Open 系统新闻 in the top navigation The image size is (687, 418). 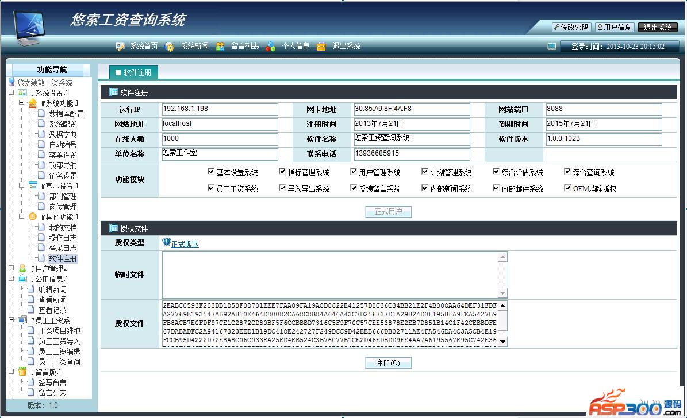194,47
